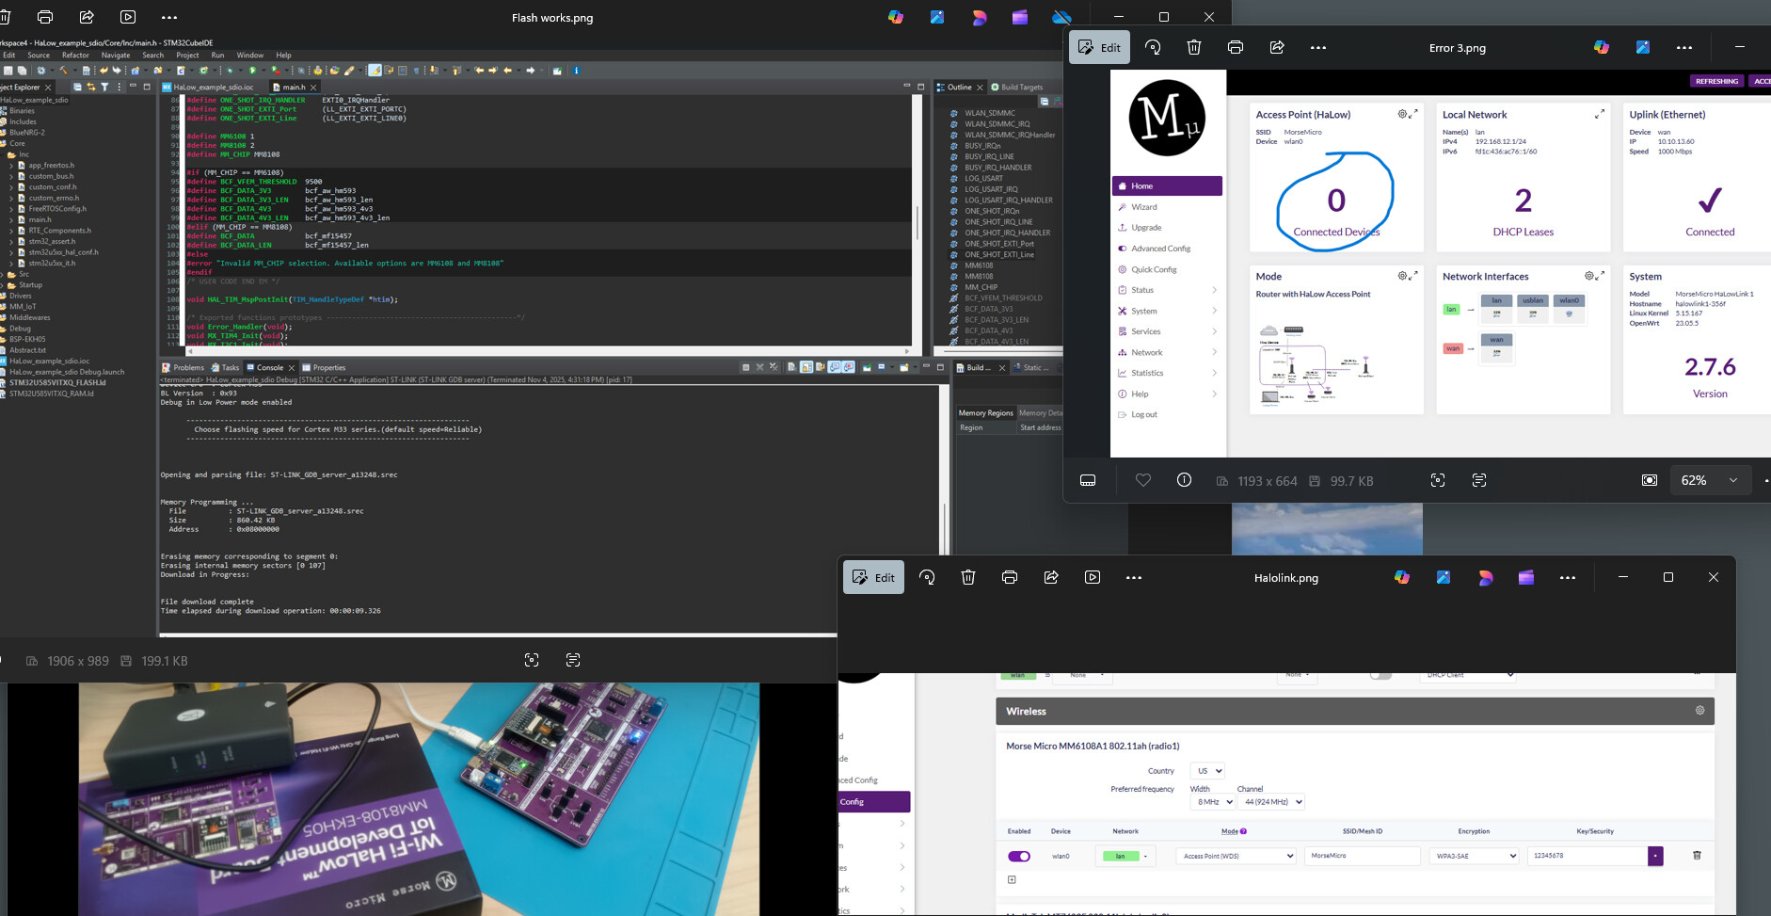Start slideshow in Flash works.png window
Viewport: 1771px width, 916px height.
coord(128,17)
